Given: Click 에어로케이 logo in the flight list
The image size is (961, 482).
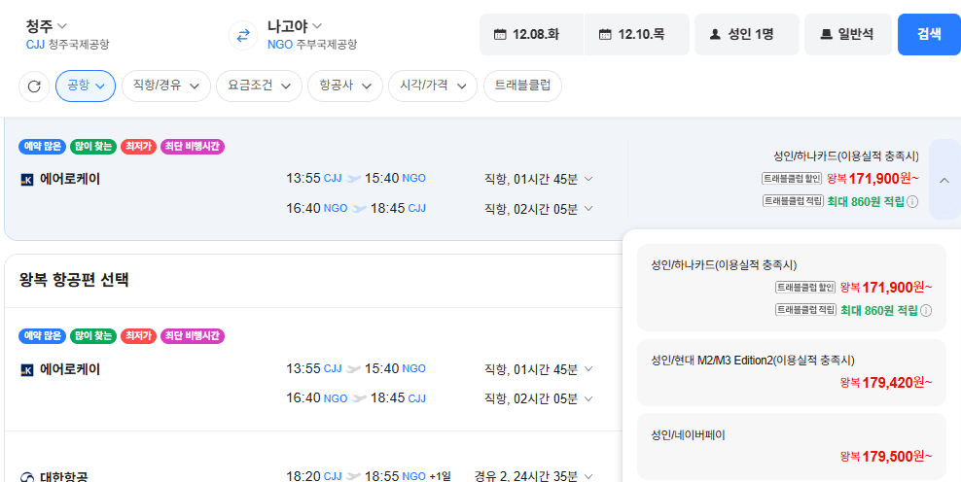Looking at the screenshot, I should click(27, 370).
